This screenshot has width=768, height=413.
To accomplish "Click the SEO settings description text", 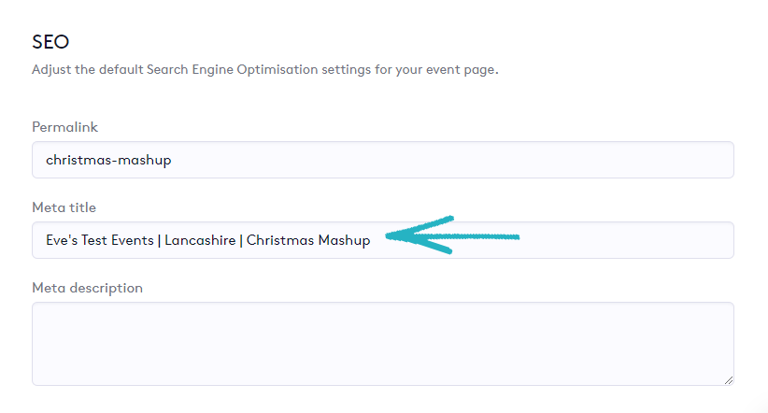I will pyautogui.click(x=264, y=70).
